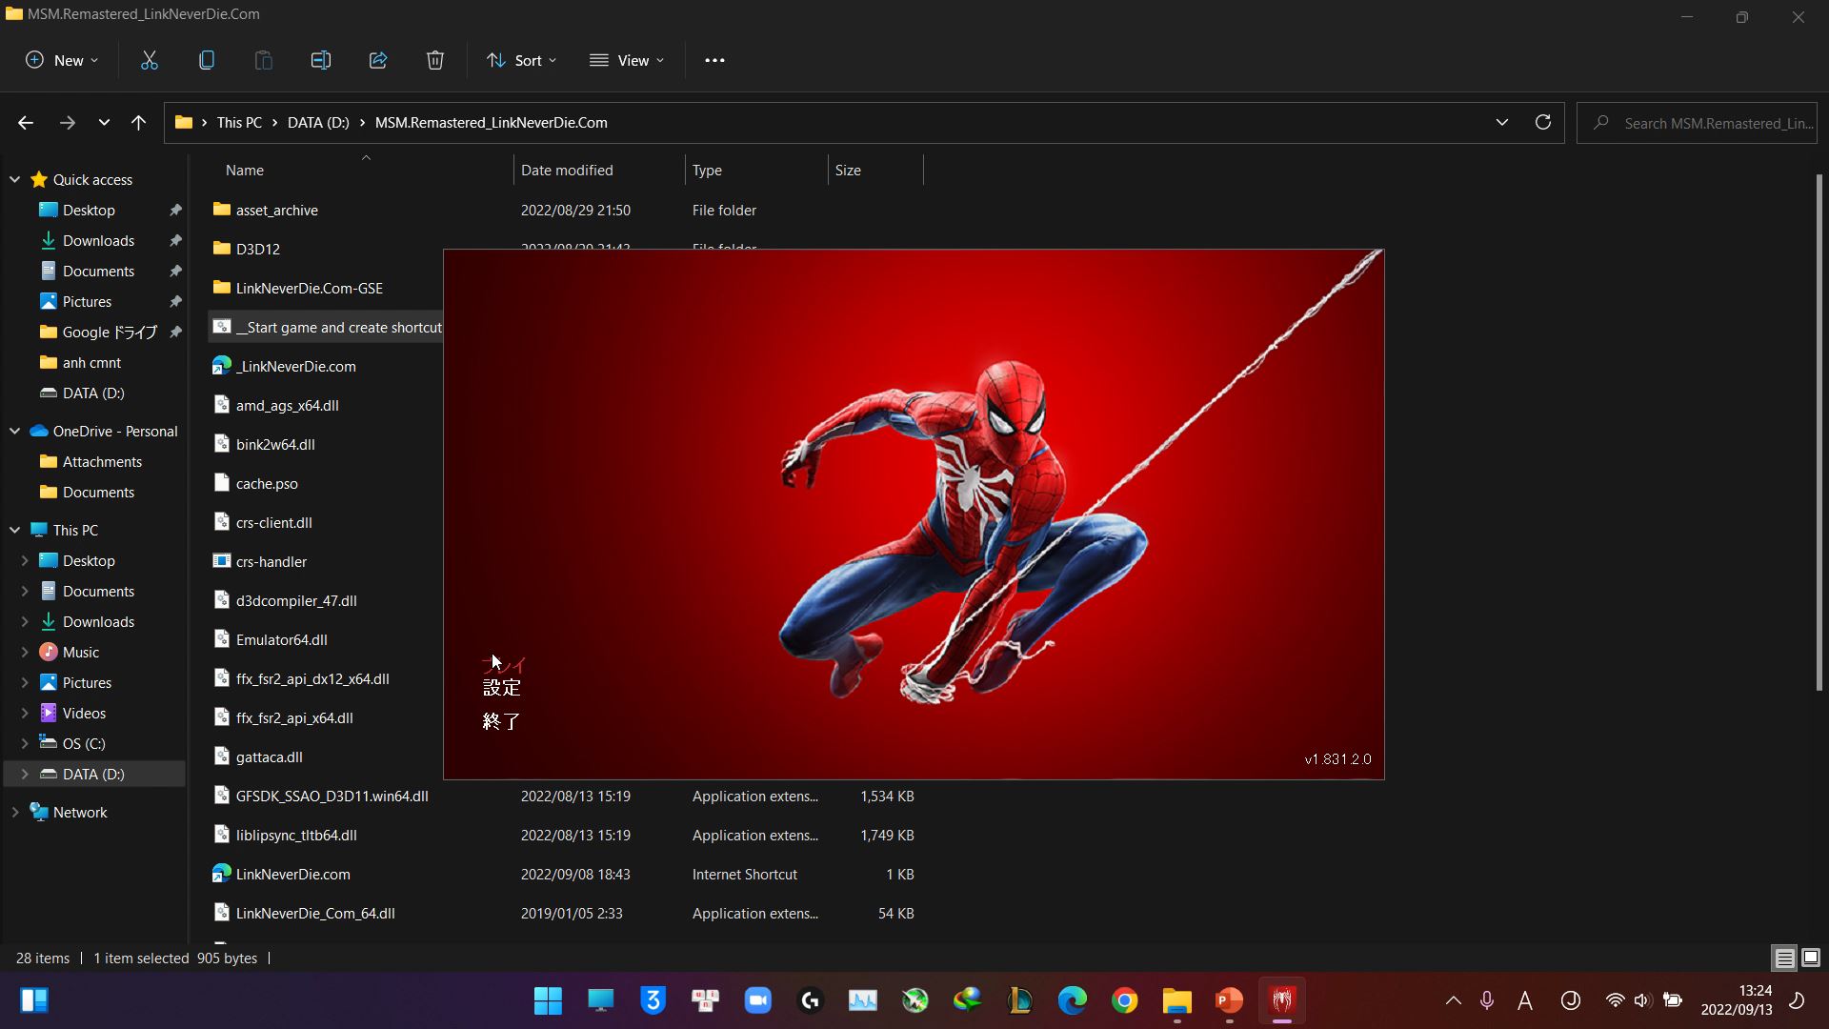1829x1029 pixels.
Task: Click the Spider-Man taskbar pinned icon
Action: (x=1284, y=1000)
